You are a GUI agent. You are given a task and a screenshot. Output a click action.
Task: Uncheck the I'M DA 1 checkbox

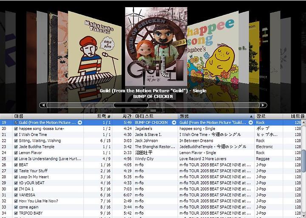click(16, 189)
